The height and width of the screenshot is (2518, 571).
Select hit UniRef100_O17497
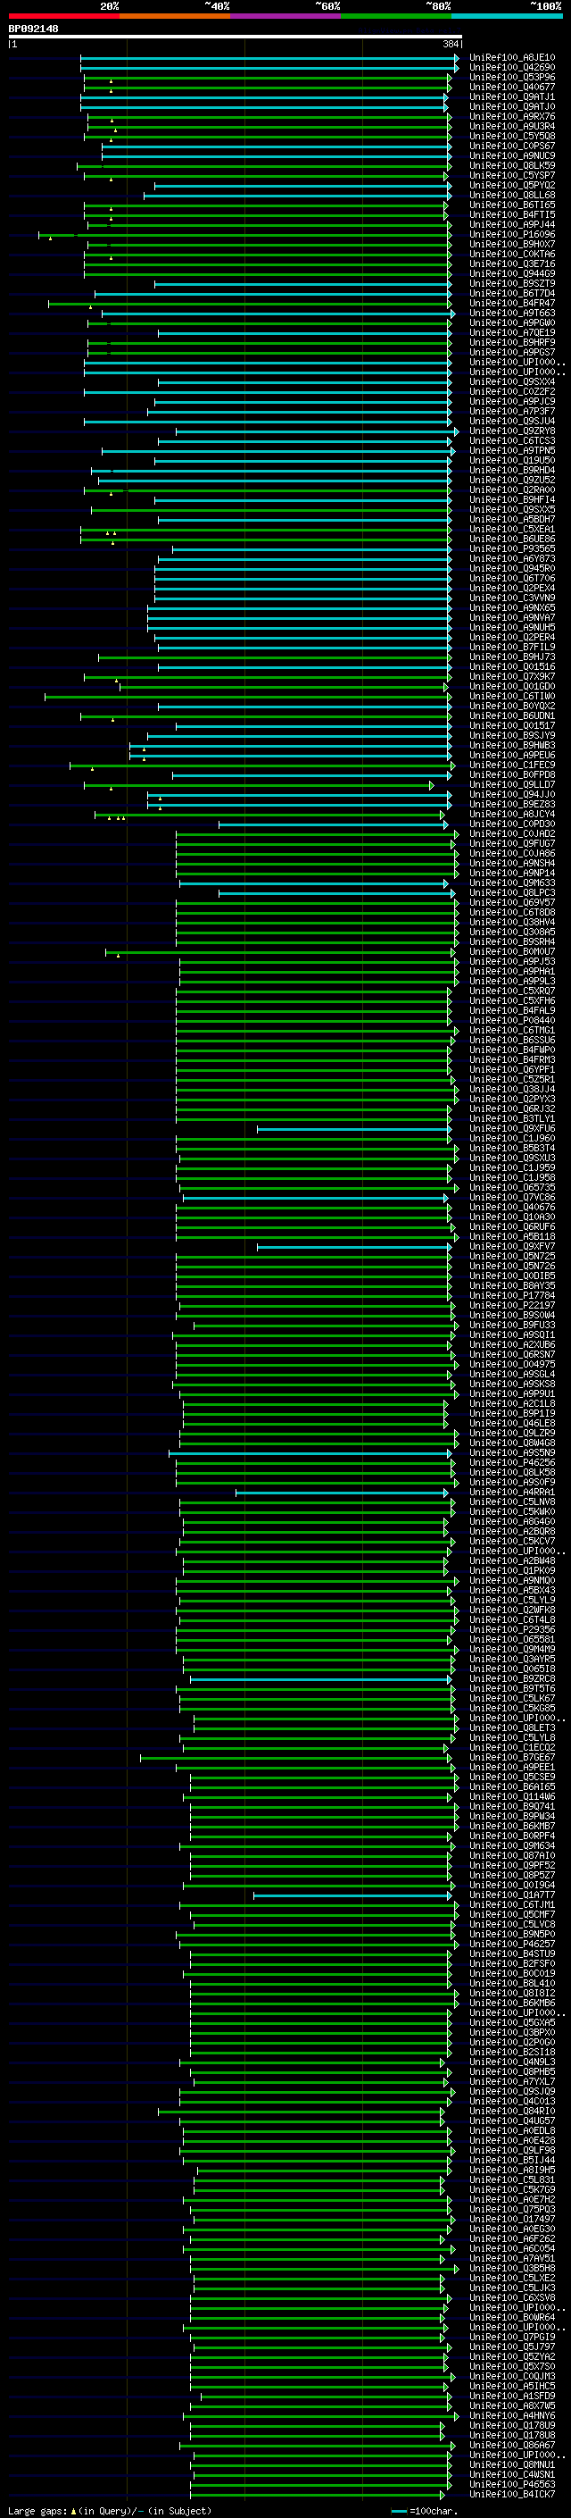click(x=511, y=2219)
